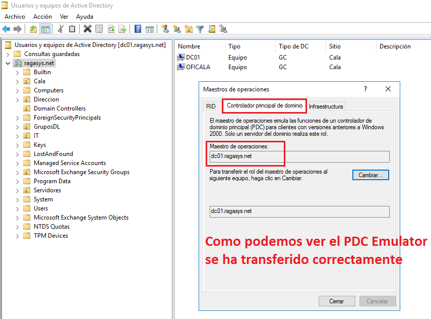Click the lower dc01.ragasys.net transfer target field
431x319 pixels.
pos(299,211)
